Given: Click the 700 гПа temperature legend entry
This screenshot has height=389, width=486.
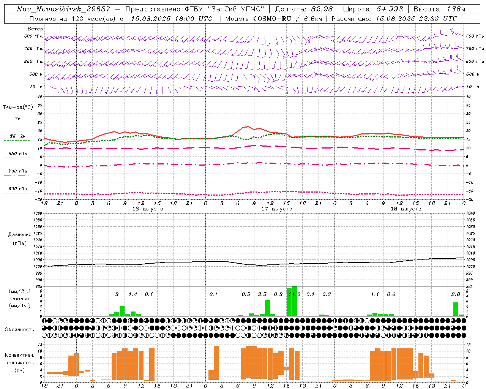Looking at the screenshot, I should click(x=18, y=172).
